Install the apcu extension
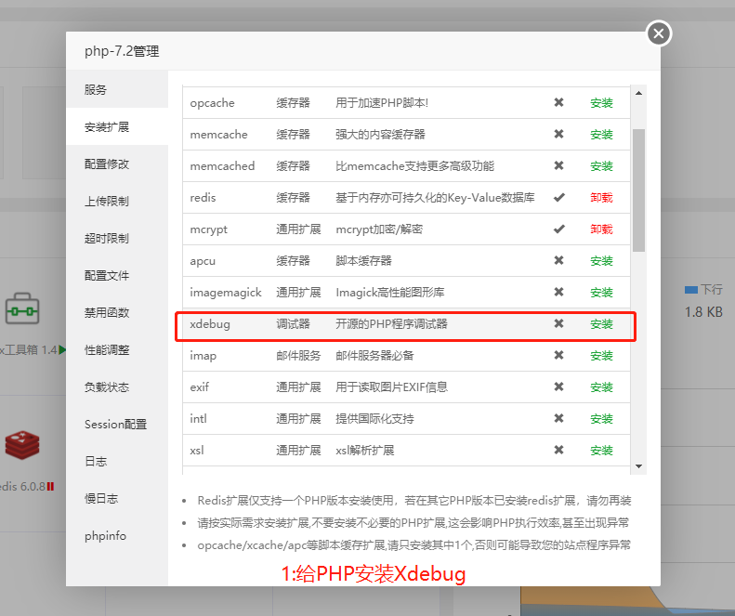Viewport: 735px width, 616px height. click(601, 261)
